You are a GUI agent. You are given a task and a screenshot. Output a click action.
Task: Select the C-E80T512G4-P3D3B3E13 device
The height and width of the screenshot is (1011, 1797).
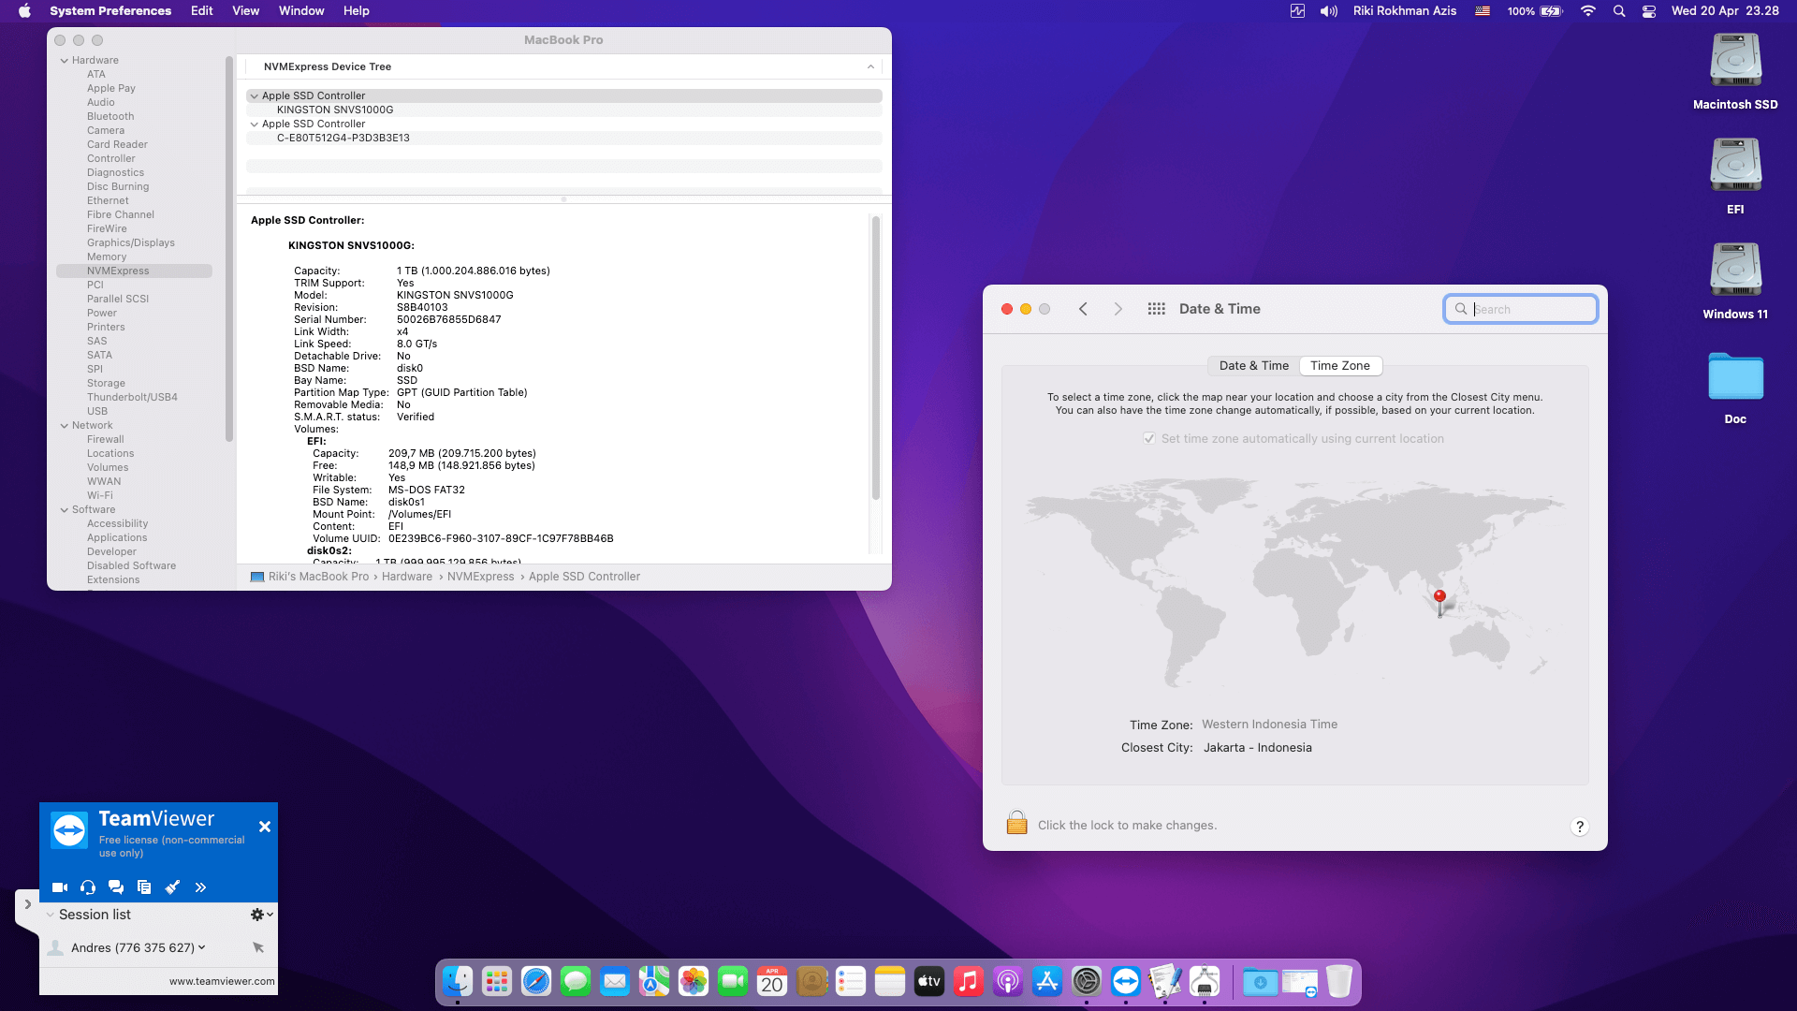pos(343,138)
